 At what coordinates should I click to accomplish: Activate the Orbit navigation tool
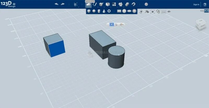click(x=141, y=12)
